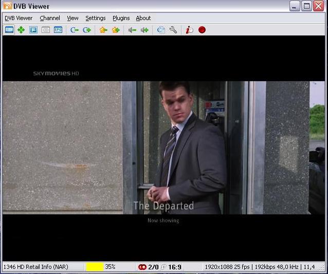328x274 pixels.
Task: Open the About menu
Action: (x=143, y=18)
